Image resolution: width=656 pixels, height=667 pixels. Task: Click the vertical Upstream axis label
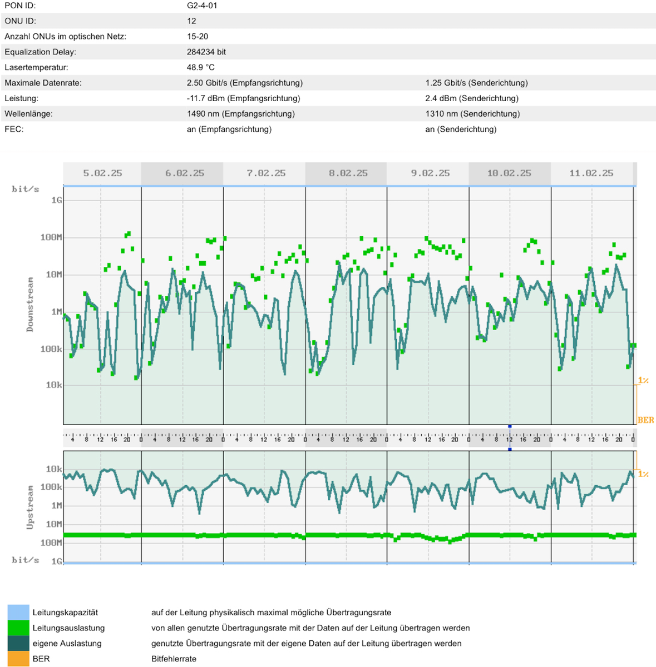(x=30, y=506)
